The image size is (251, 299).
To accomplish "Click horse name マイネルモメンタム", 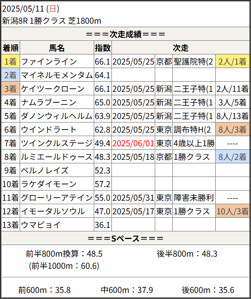I will (x=57, y=75).
